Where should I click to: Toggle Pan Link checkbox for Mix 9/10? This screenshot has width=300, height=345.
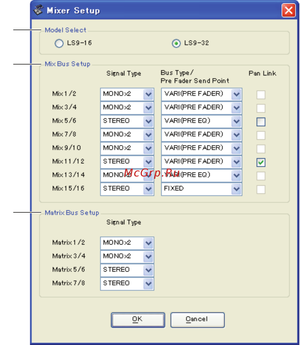(x=261, y=149)
